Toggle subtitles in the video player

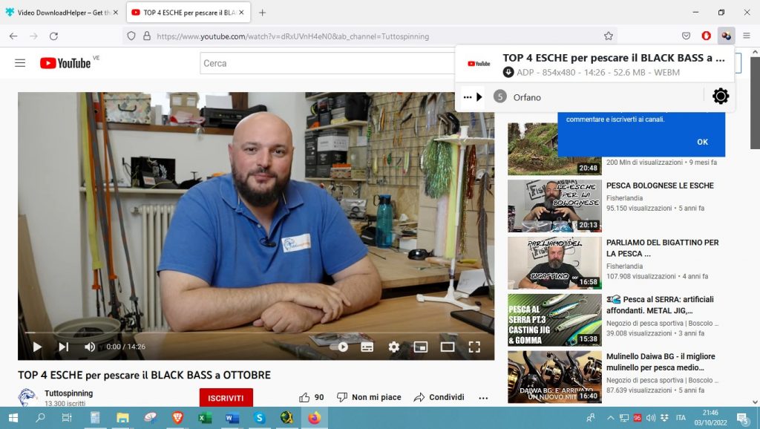click(x=367, y=347)
